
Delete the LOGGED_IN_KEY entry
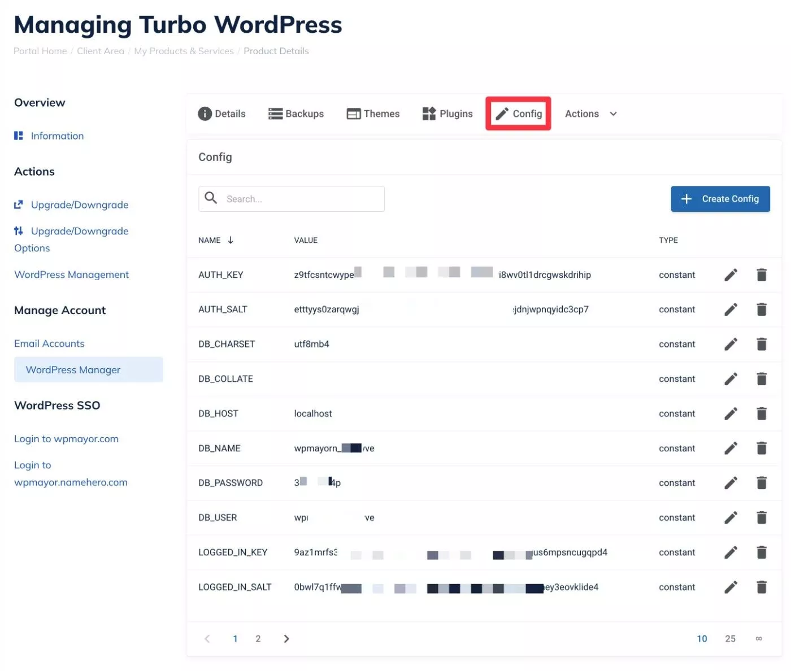(762, 552)
